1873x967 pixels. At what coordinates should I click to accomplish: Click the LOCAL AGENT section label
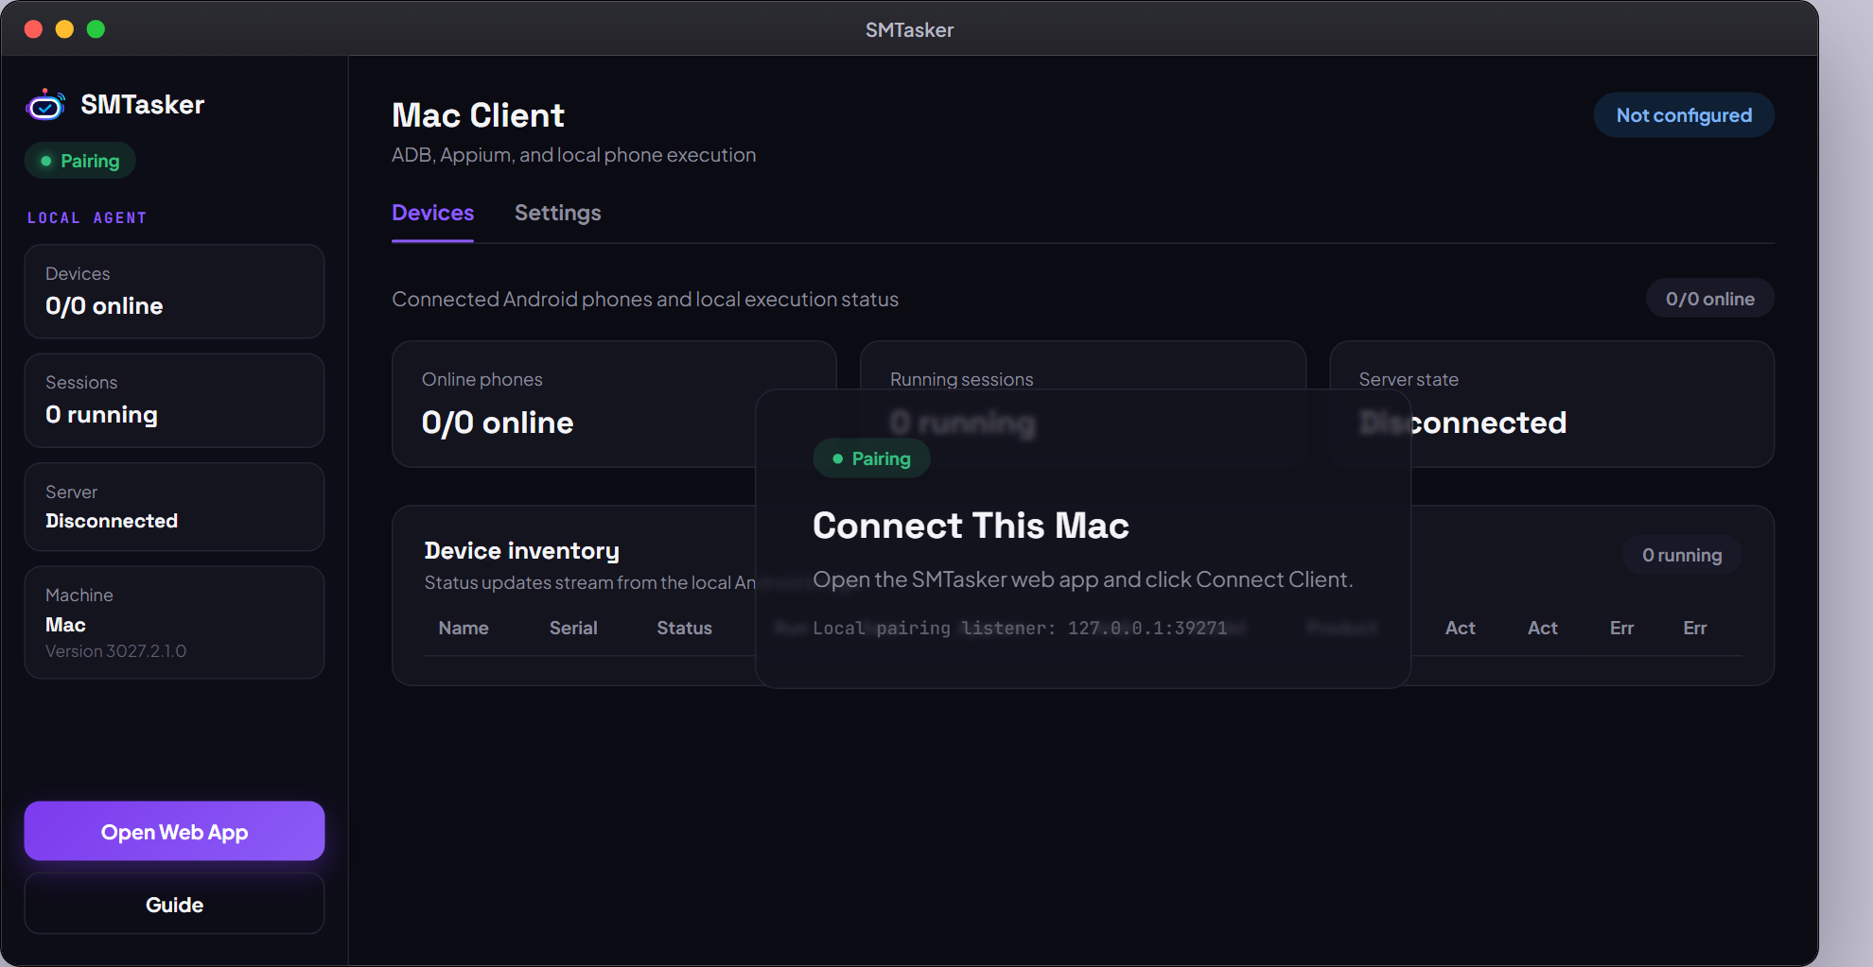pos(87,217)
